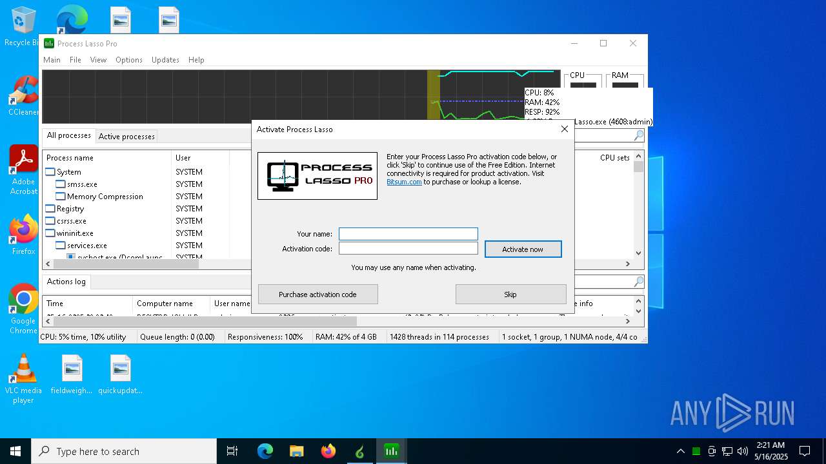Click the Registry process icon

[x=50, y=209]
